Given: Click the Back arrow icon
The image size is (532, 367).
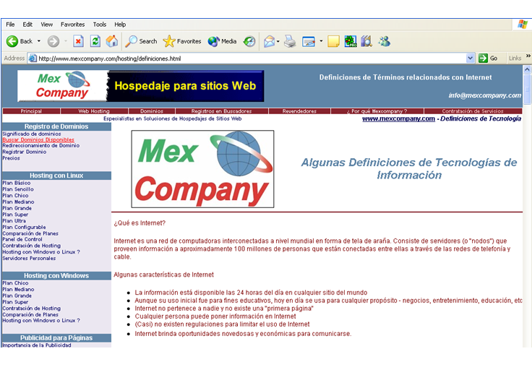Looking at the screenshot, I should pyautogui.click(x=12, y=41).
